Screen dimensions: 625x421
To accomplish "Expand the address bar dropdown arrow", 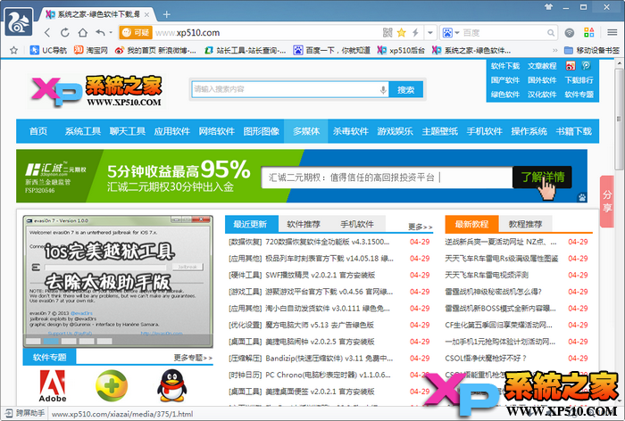I will coord(430,33).
